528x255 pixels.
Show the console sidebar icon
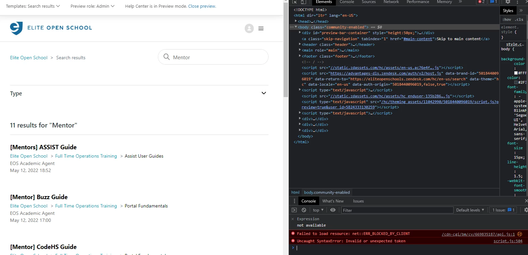point(294,210)
